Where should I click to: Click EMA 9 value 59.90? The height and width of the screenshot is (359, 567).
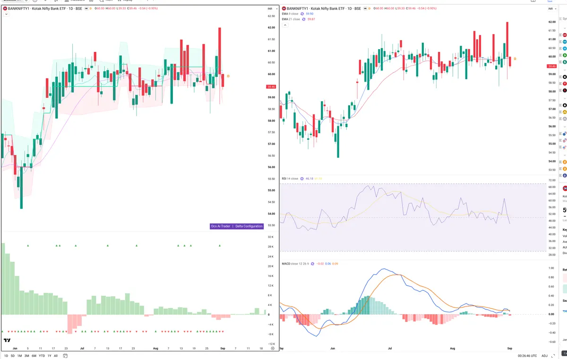tap(310, 14)
